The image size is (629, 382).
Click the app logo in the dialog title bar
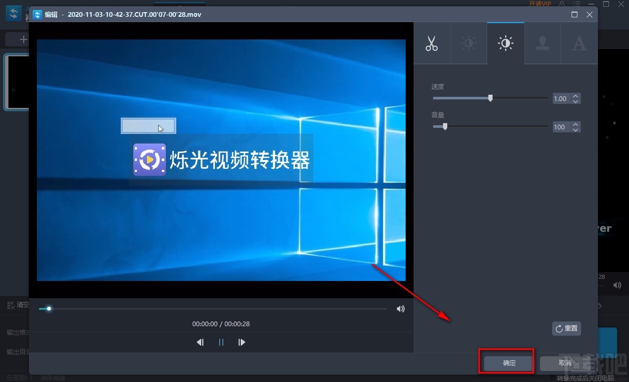coord(37,14)
